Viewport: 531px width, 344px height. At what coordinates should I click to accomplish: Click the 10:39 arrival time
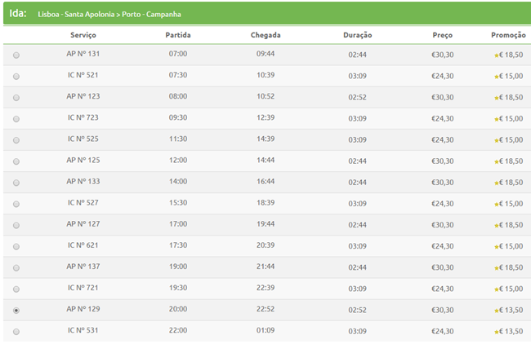pos(265,75)
